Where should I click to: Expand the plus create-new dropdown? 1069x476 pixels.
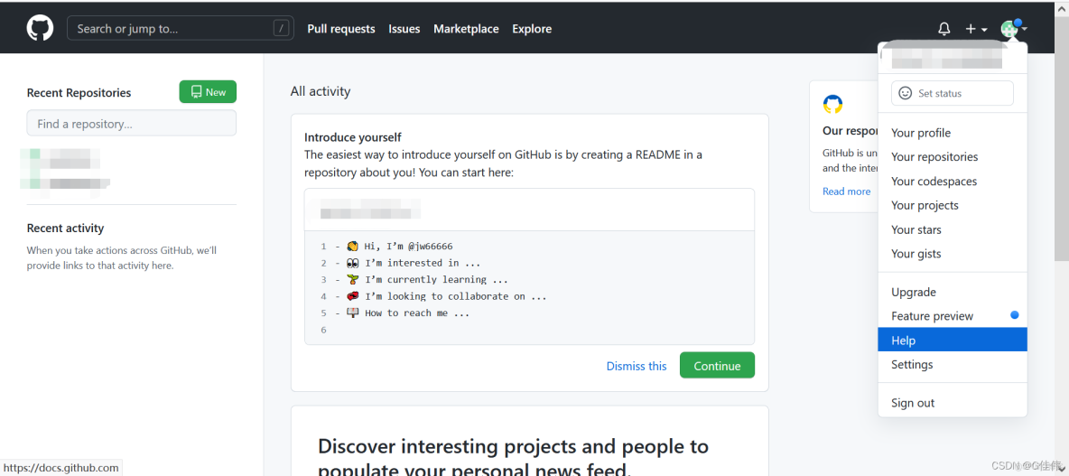(x=975, y=29)
